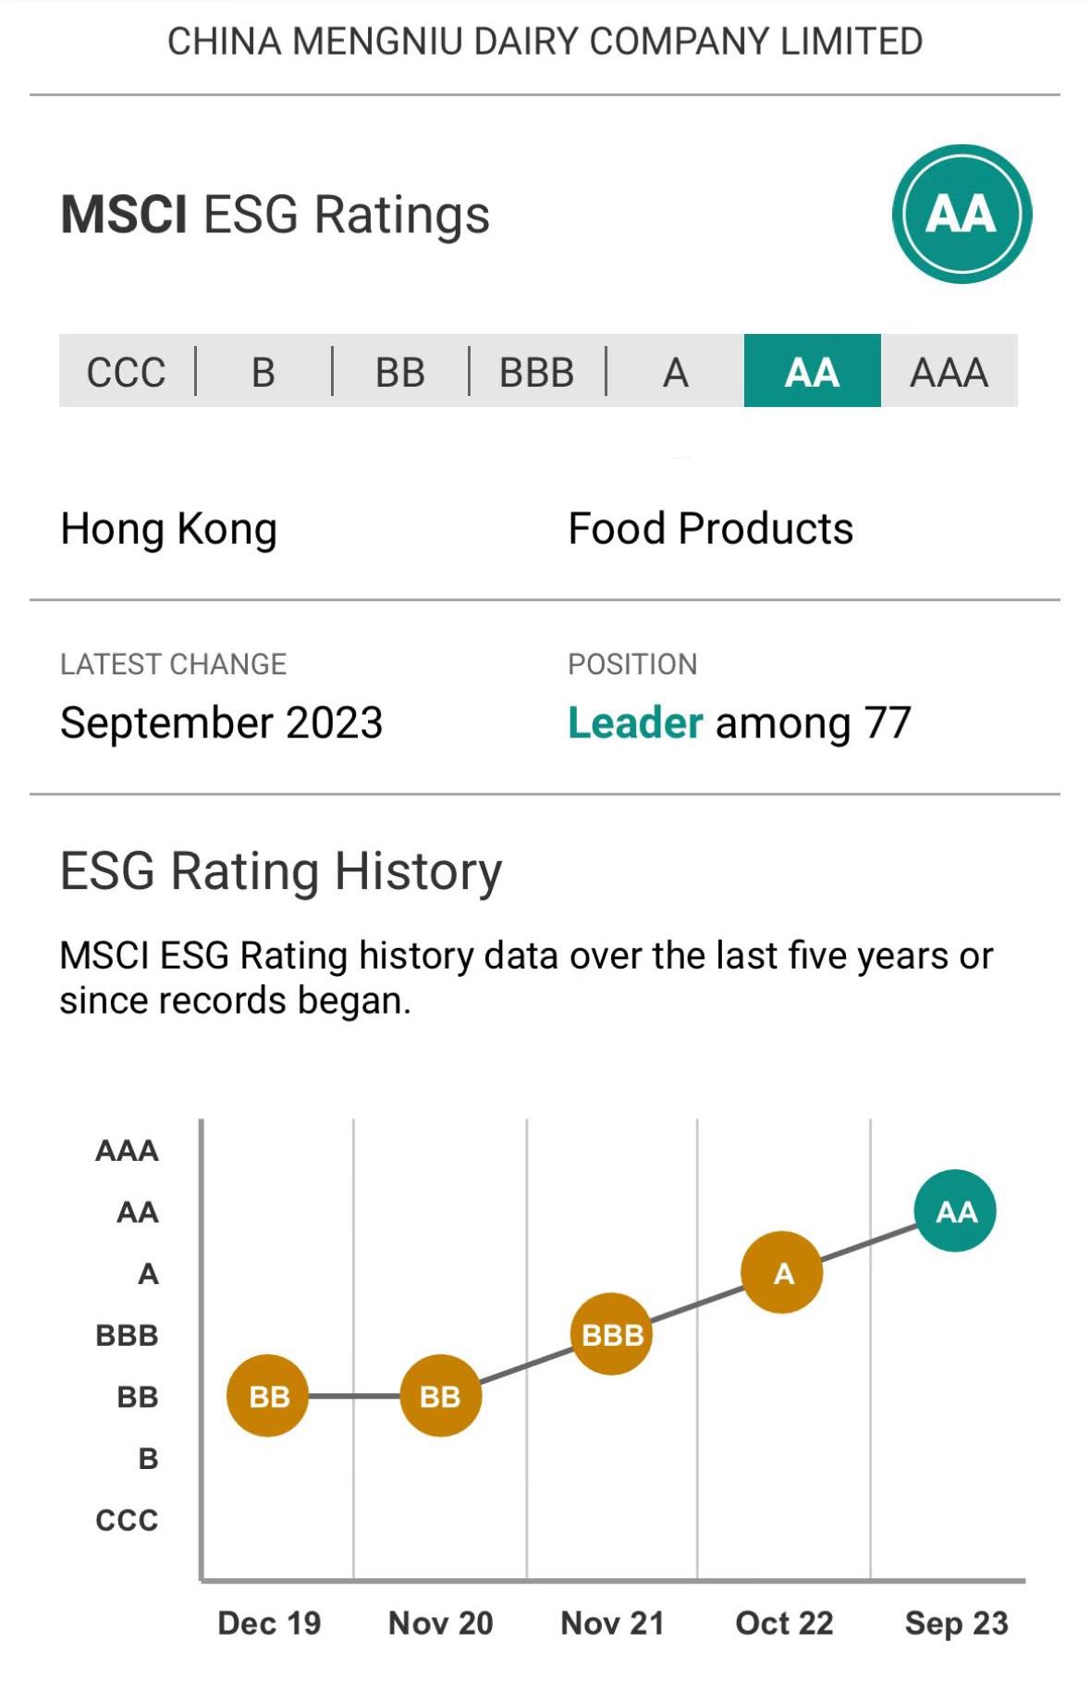
Task: Click the Dec 19 BB rating marker
Action: click(x=268, y=1396)
